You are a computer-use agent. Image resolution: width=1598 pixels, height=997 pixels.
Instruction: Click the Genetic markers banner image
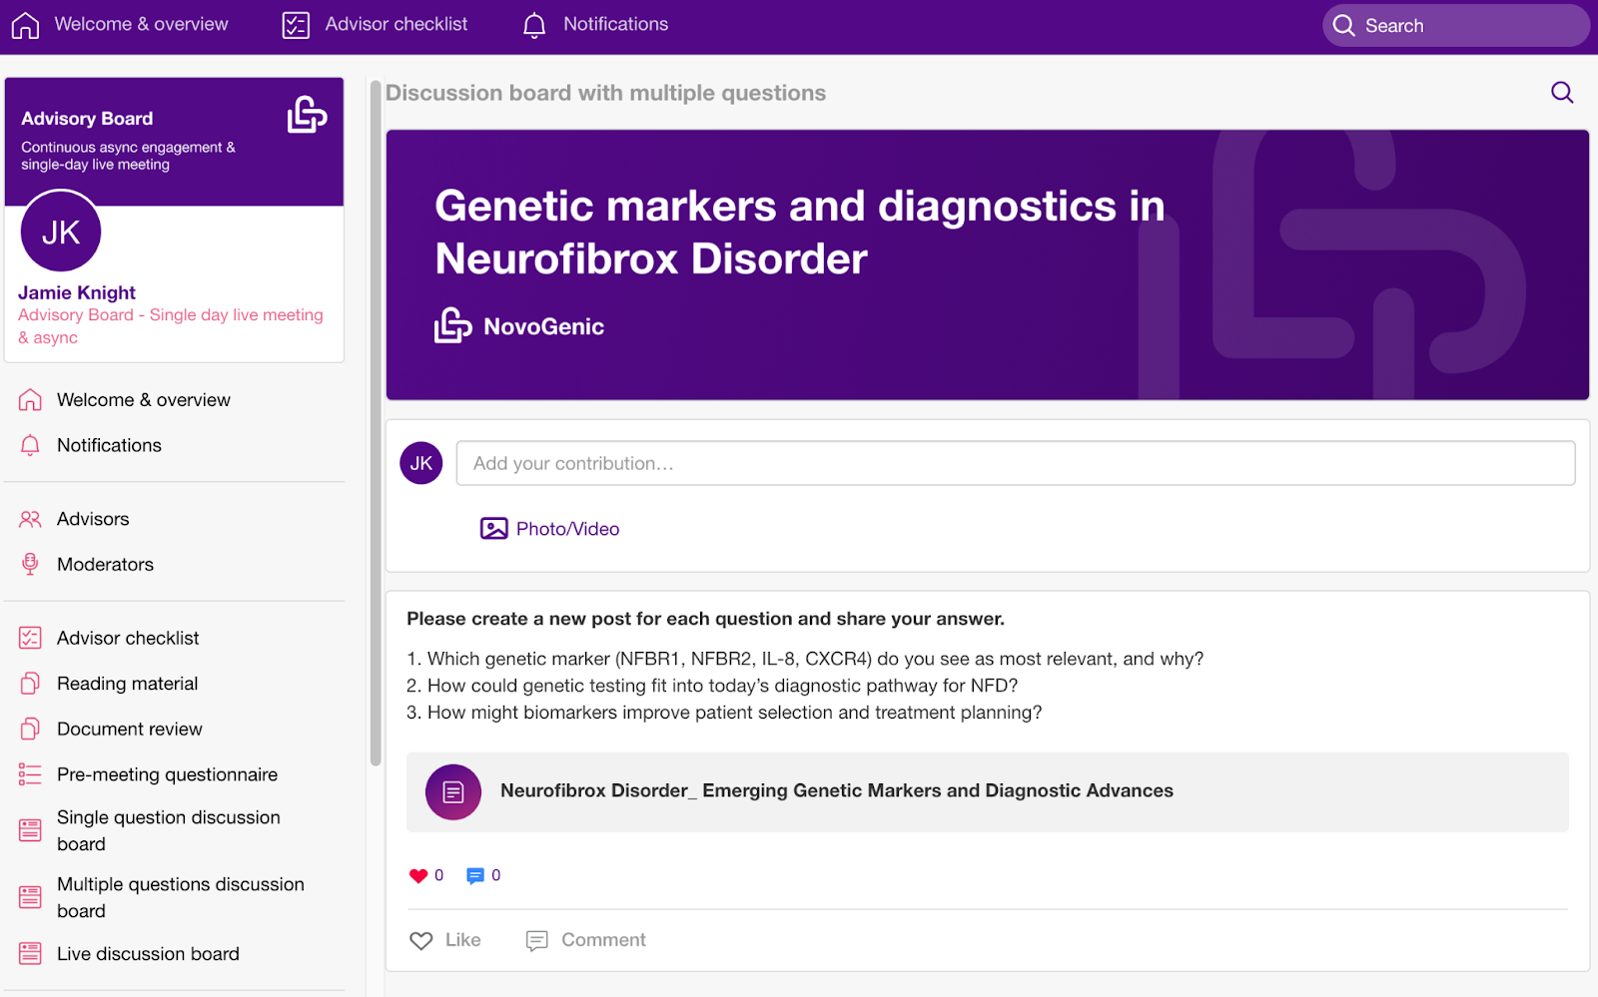click(988, 265)
